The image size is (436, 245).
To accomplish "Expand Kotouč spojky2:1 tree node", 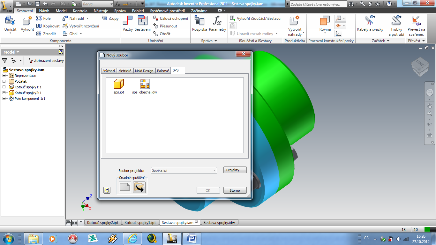I will [x=4, y=93].
